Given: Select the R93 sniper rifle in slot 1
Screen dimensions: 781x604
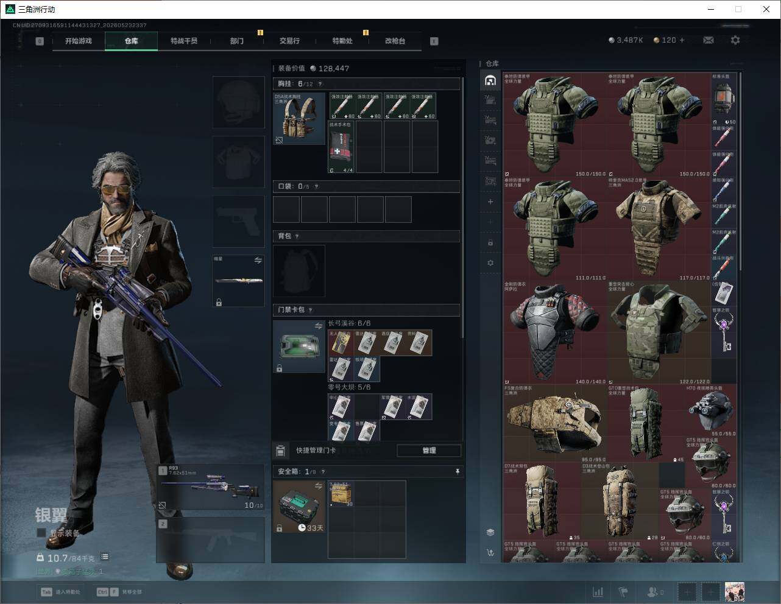Looking at the screenshot, I should pyautogui.click(x=211, y=487).
